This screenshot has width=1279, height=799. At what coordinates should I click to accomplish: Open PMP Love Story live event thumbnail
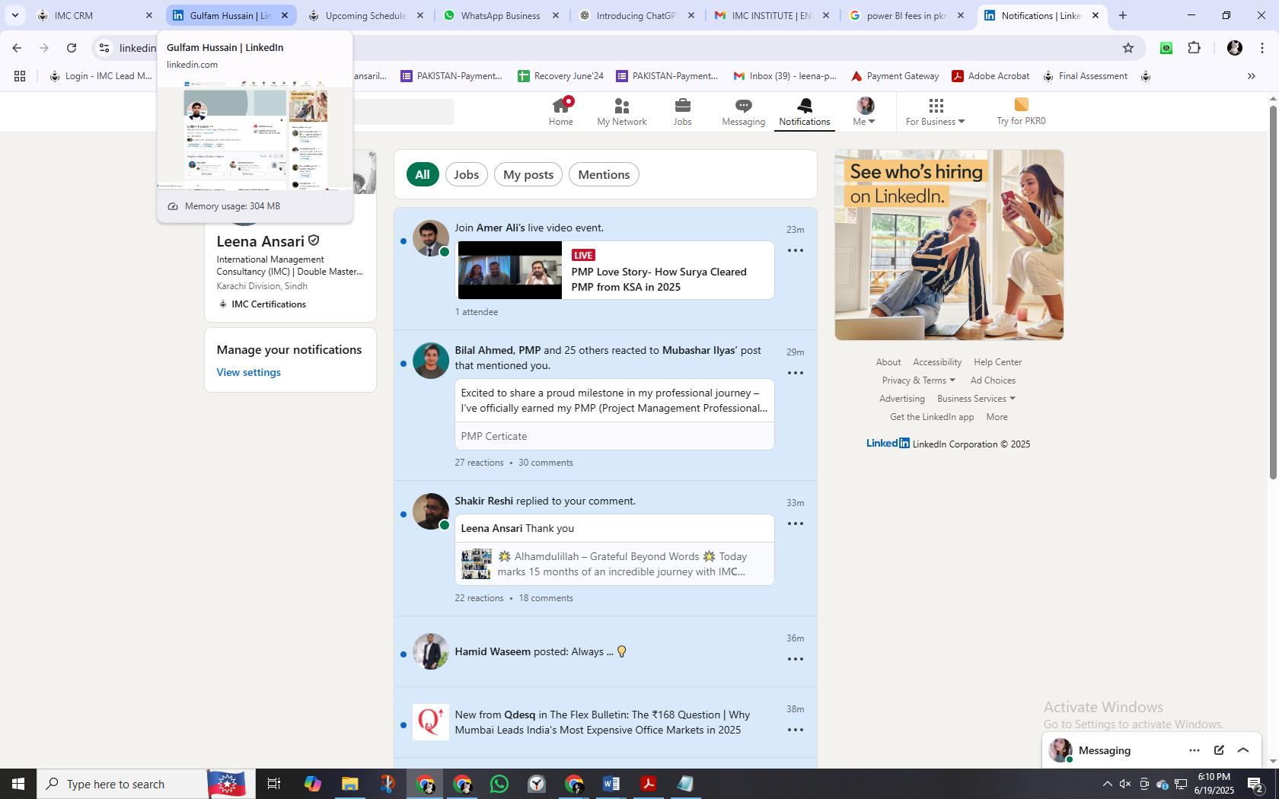tap(509, 270)
